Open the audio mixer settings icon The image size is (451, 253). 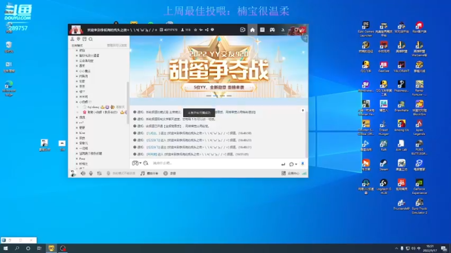[99, 173]
